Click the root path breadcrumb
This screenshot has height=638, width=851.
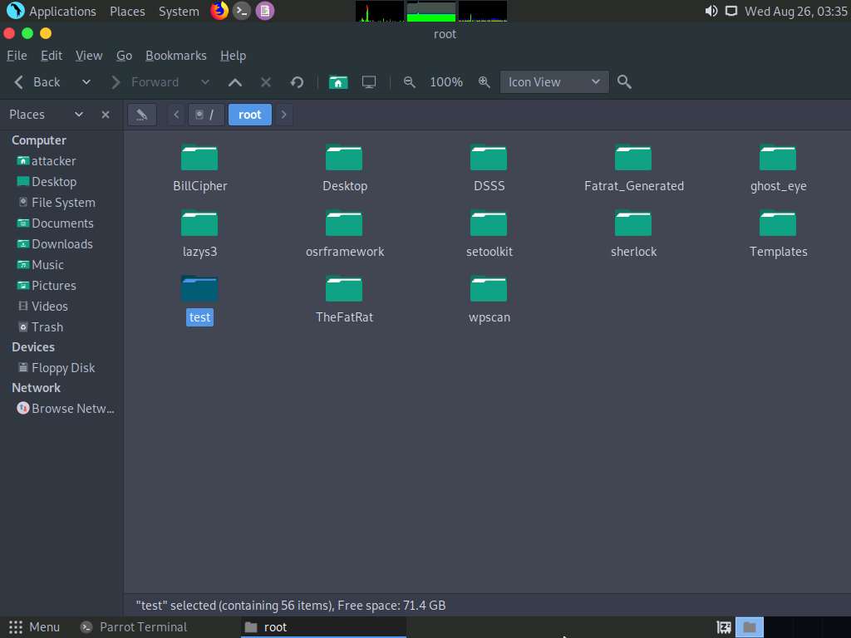249,115
